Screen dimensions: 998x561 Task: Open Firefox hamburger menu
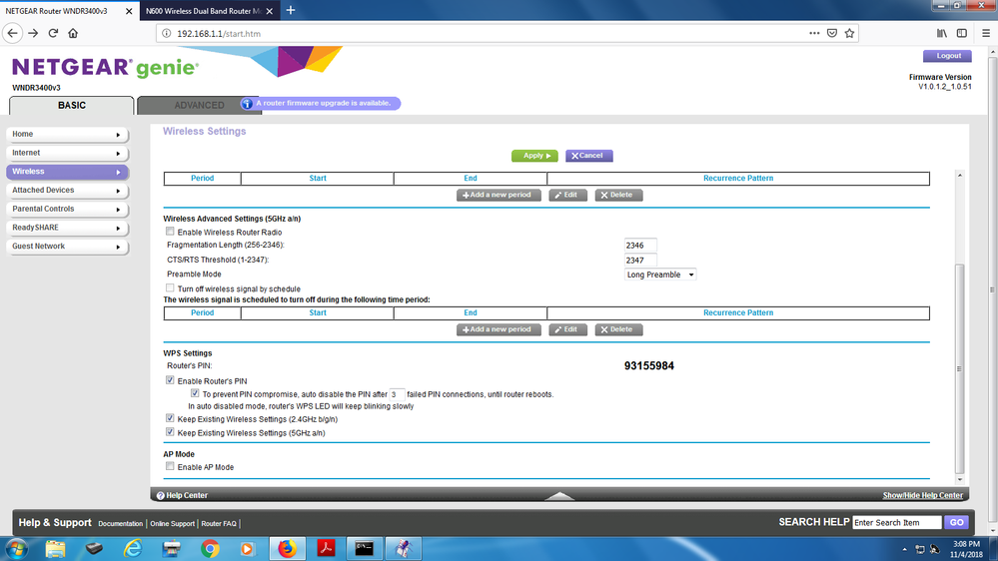986,33
